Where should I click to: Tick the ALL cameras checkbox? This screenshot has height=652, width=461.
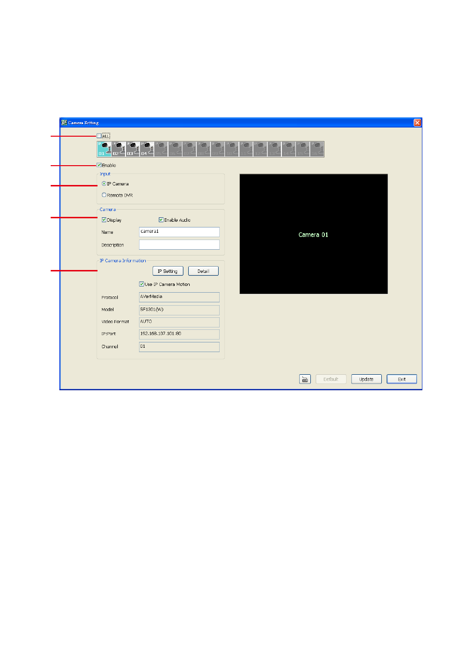99,136
